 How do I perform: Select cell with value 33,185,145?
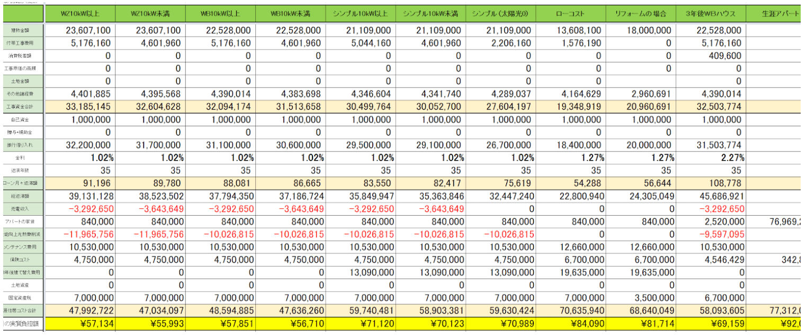pyautogui.click(x=79, y=107)
